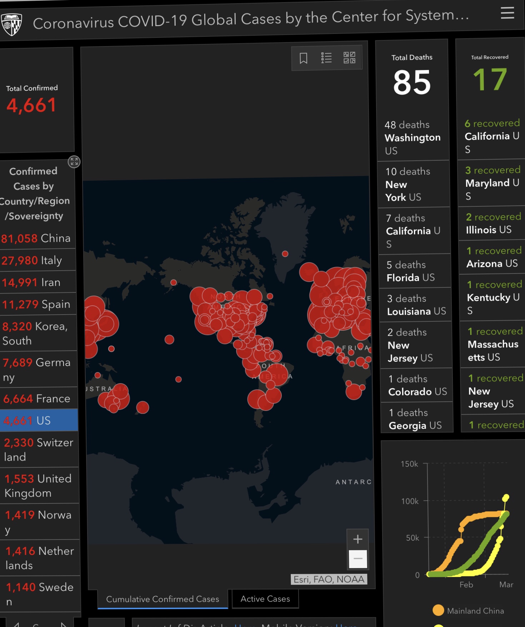The height and width of the screenshot is (627, 525).
Task: Toggle Mainland China series in chart legend
Action: coord(468,611)
